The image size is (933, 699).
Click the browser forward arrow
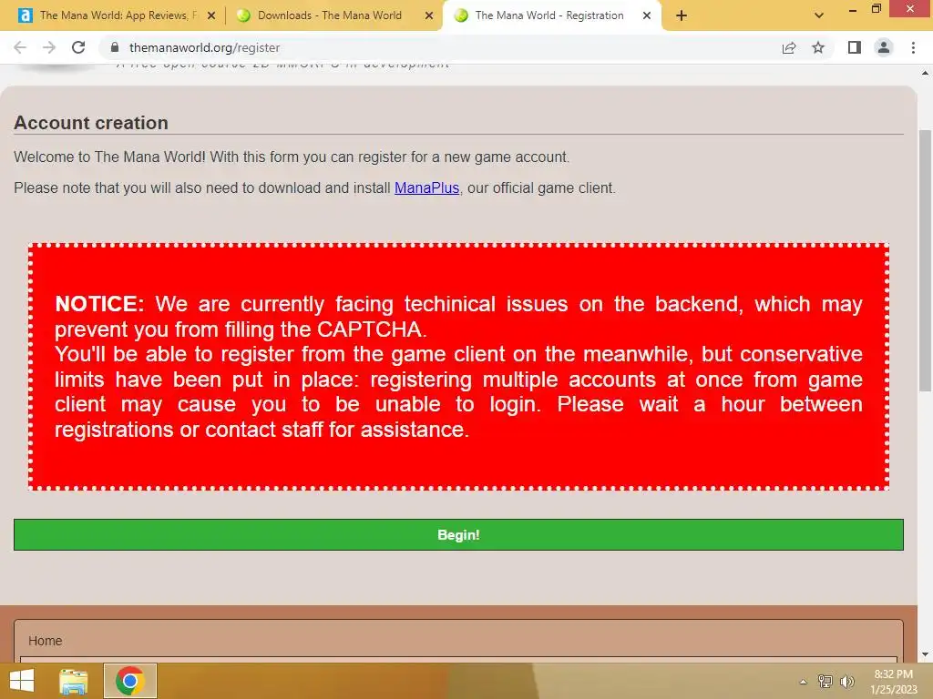[x=49, y=47]
